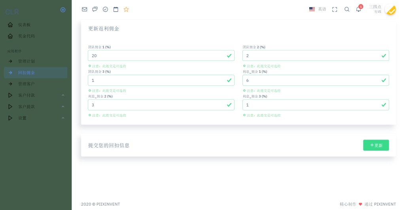Click the star favorites icon
The height and width of the screenshot is (210, 405).
pos(126,9)
